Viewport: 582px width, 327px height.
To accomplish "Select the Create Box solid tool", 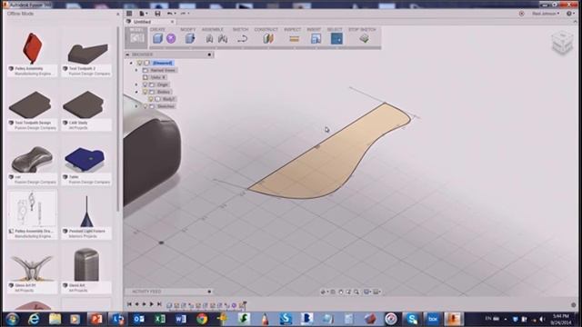I will click(x=157, y=38).
